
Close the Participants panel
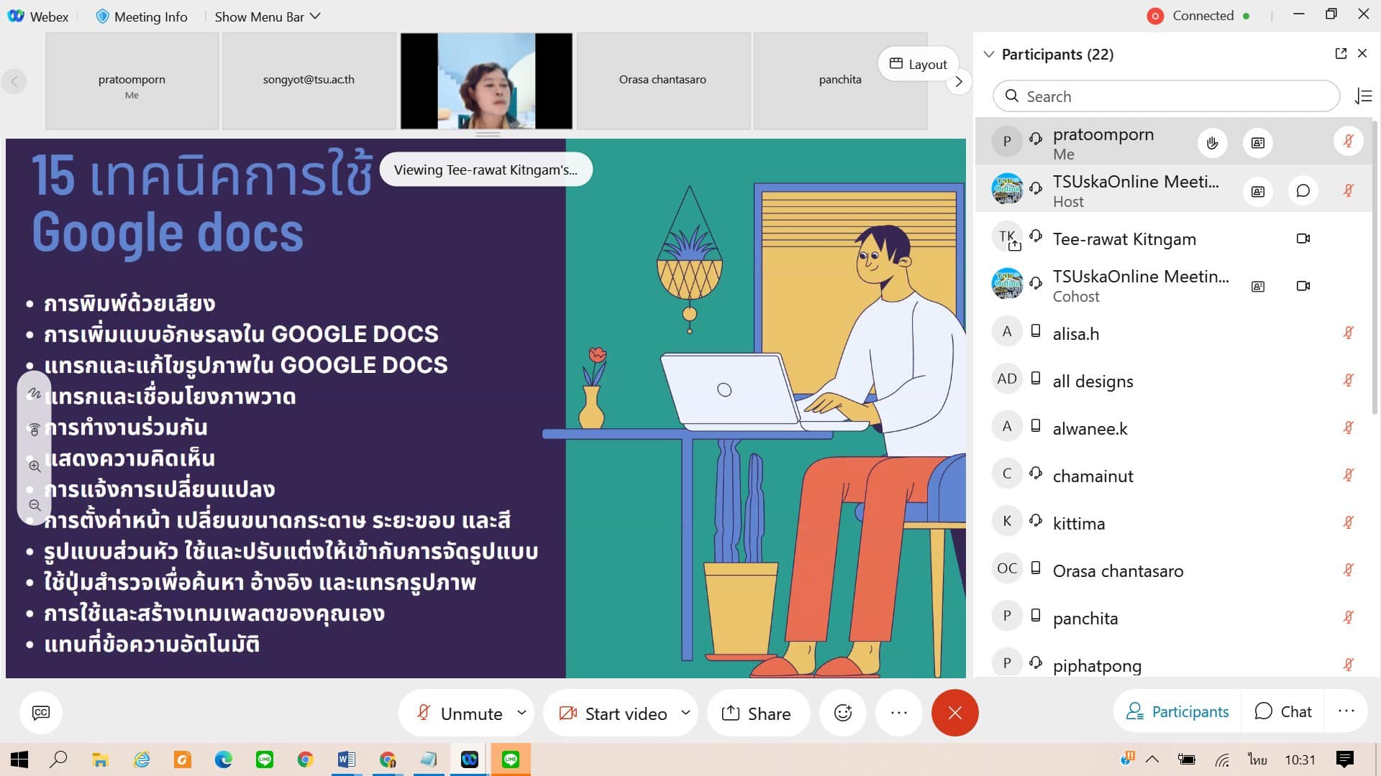[1362, 54]
